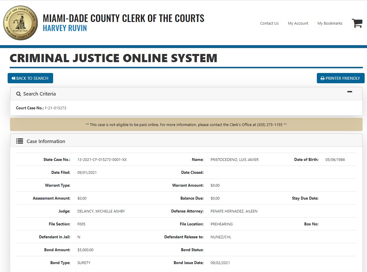The image size is (367, 272).
Task: Click the rewind arrow icon on Back to Search
Action: click(13, 78)
